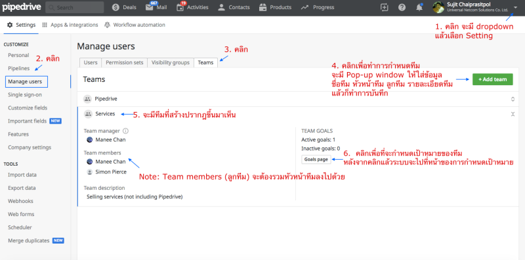
Task: Click the Services team group icon
Action: pos(88,114)
